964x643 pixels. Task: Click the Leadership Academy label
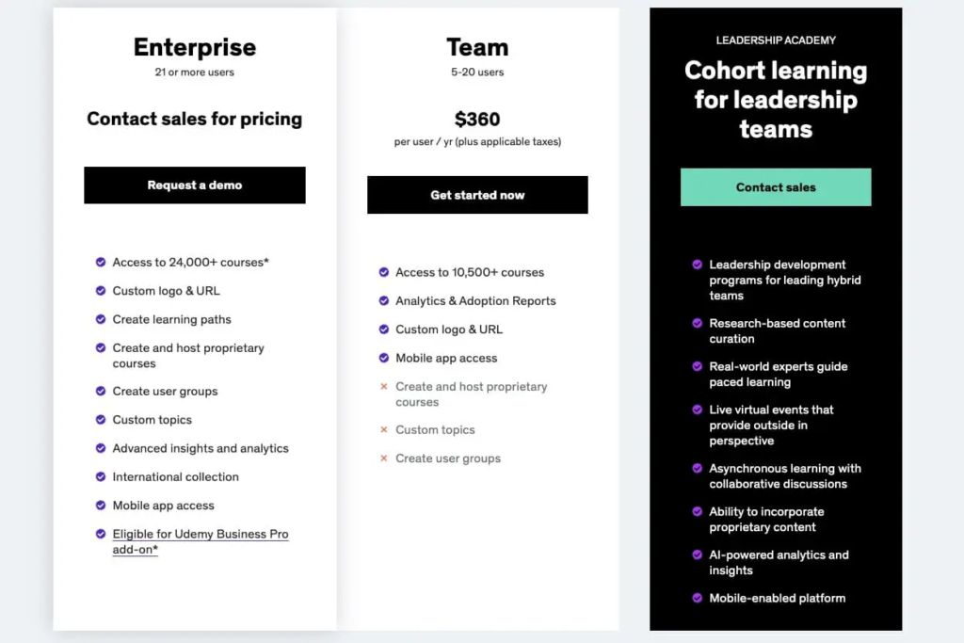pos(776,40)
